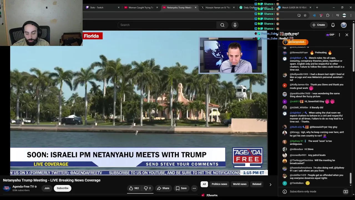
Task: Click @cak813 purple avatar in chat
Action: 285,102
